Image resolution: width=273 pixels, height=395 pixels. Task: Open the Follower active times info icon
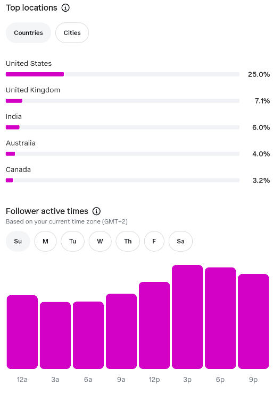point(96,211)
